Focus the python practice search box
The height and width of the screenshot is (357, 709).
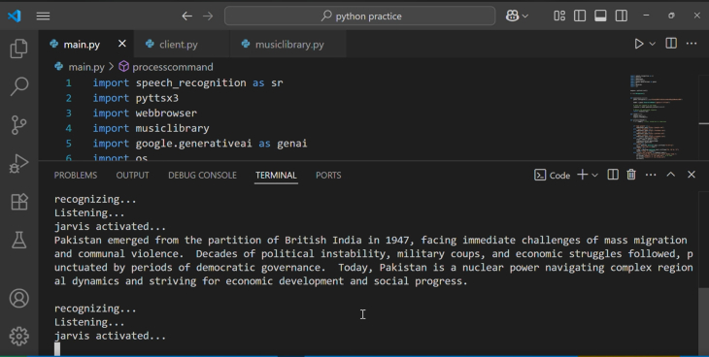click(360, 16)
